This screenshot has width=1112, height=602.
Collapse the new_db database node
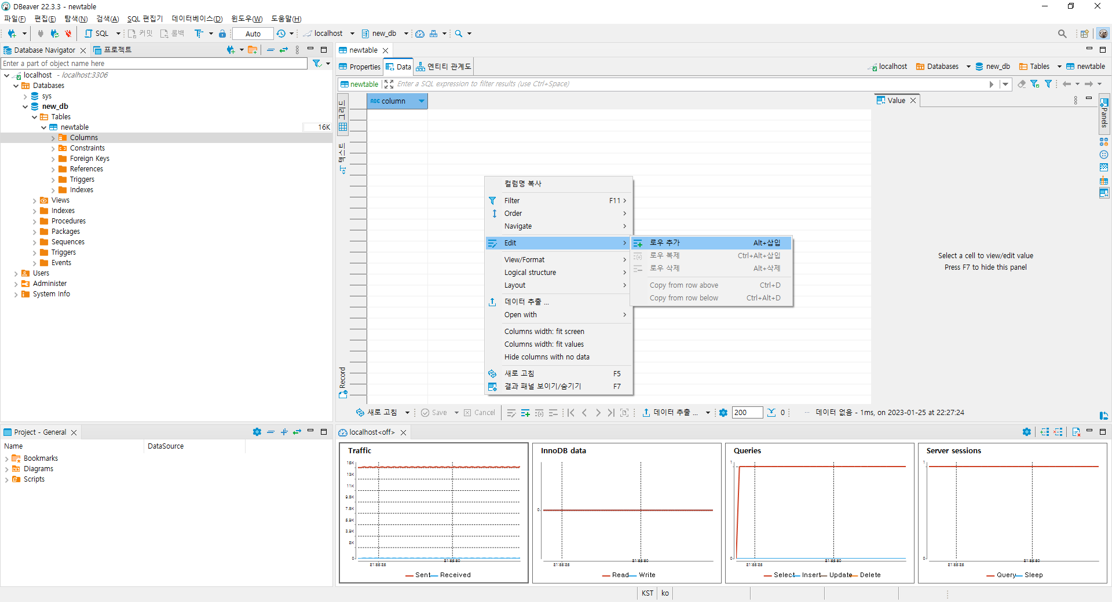point(25,107)
